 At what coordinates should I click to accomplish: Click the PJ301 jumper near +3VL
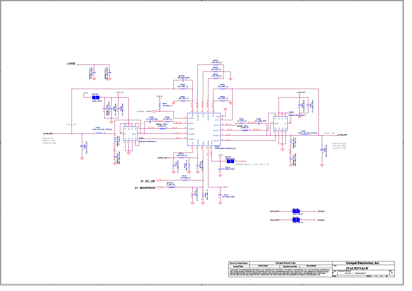click(x=230, y=161)
